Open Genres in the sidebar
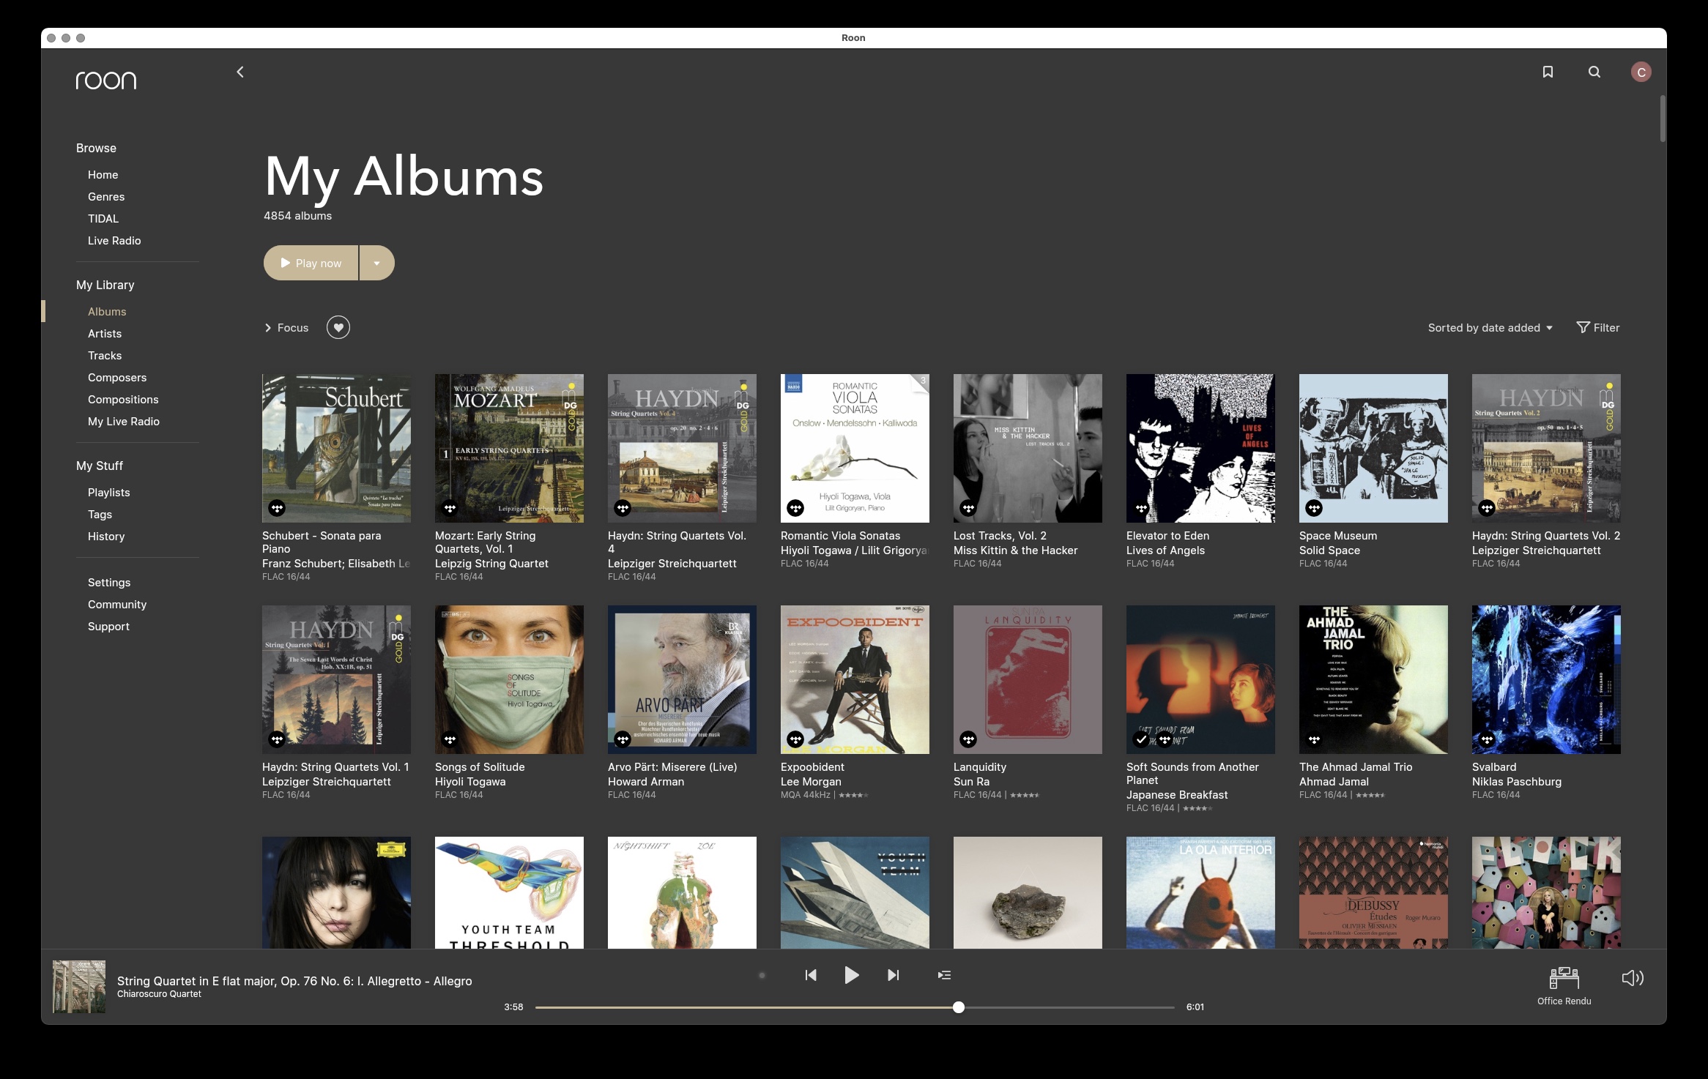Viewport: 1708px width, 1079px height. (x=106, y=197)
